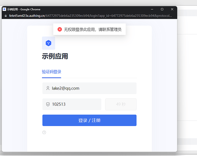Open the help question mark icon

pos(44,132)
